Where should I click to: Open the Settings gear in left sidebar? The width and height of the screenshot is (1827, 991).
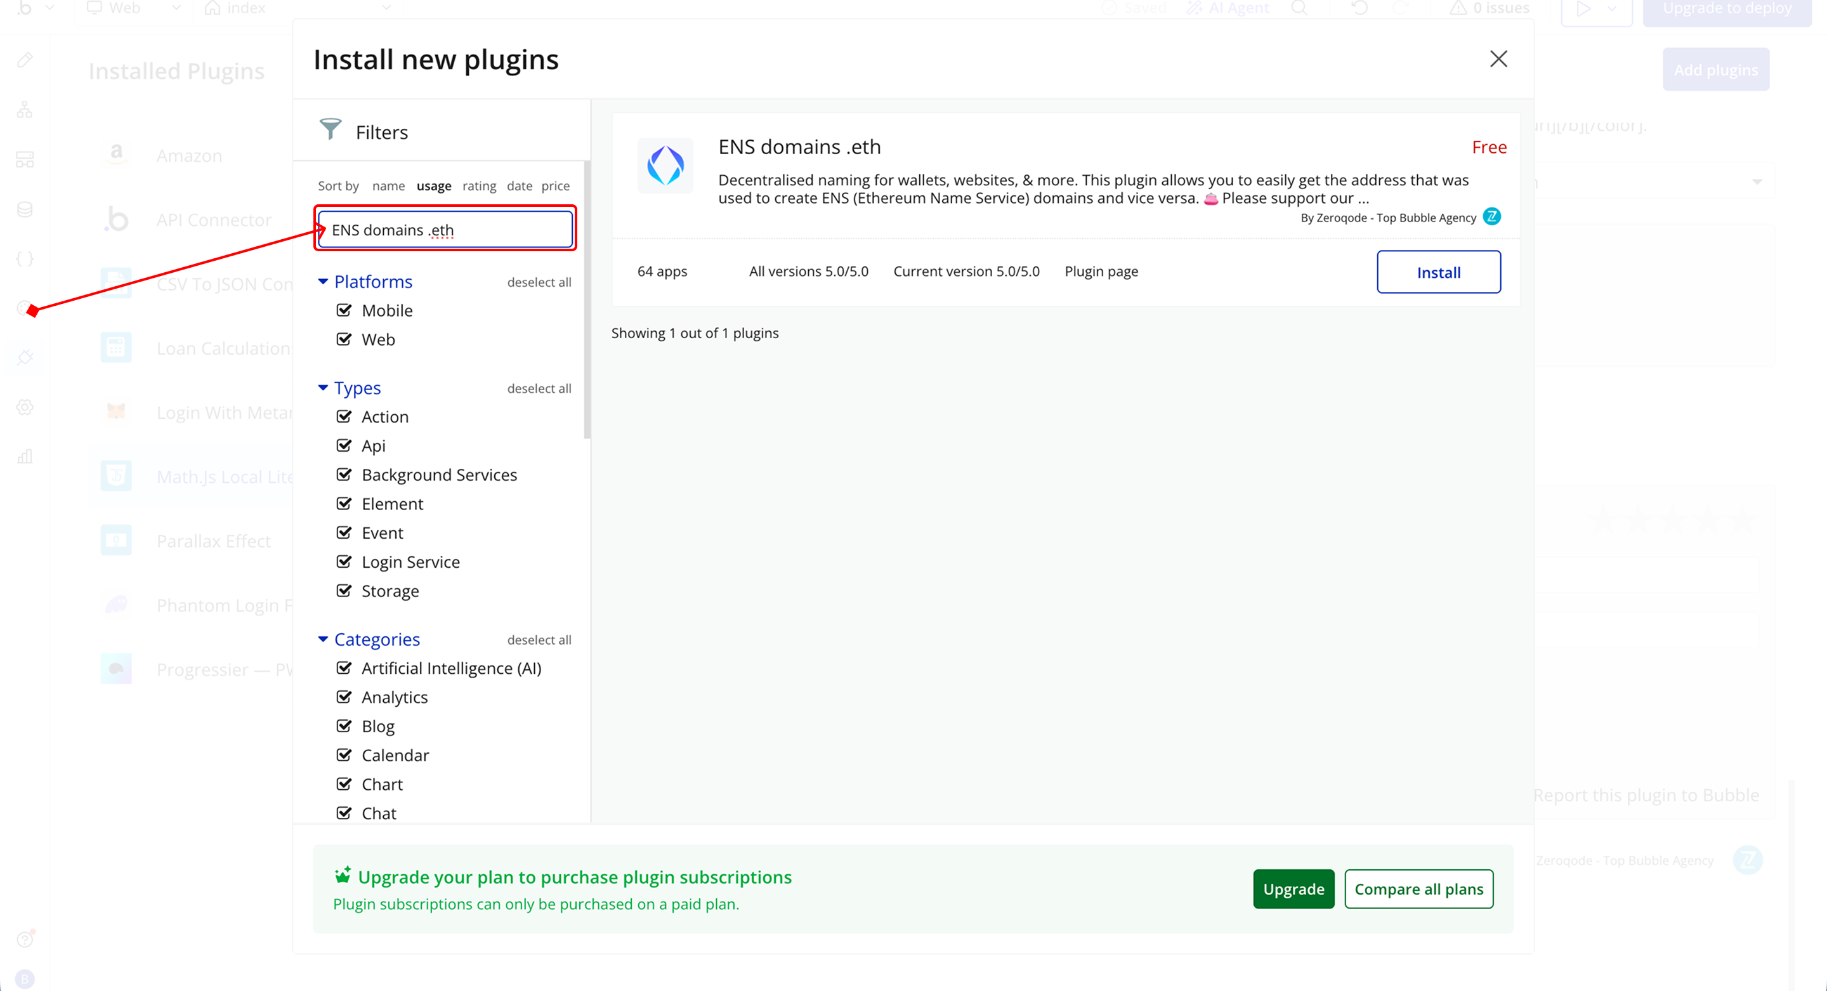pos(25,407)
